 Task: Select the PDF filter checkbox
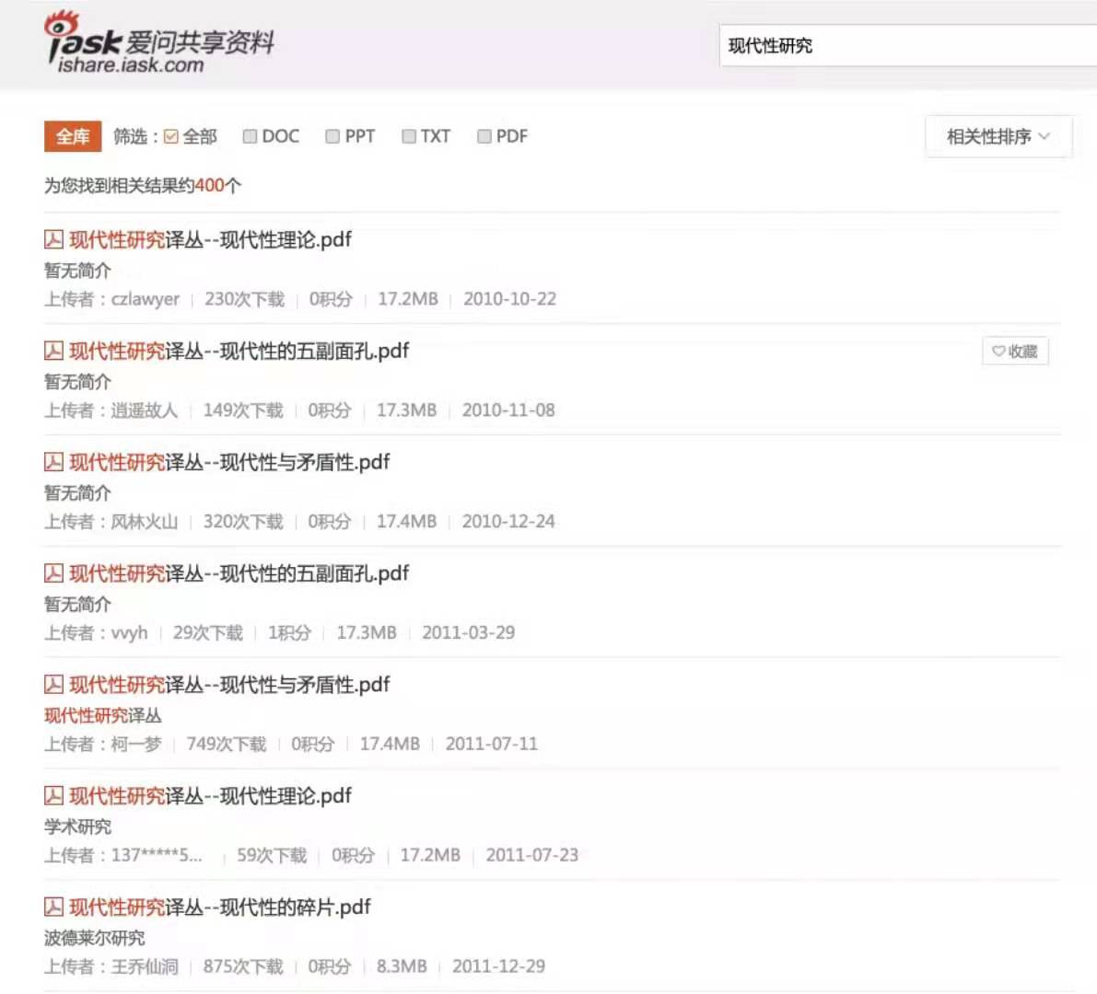pos(484,136)
